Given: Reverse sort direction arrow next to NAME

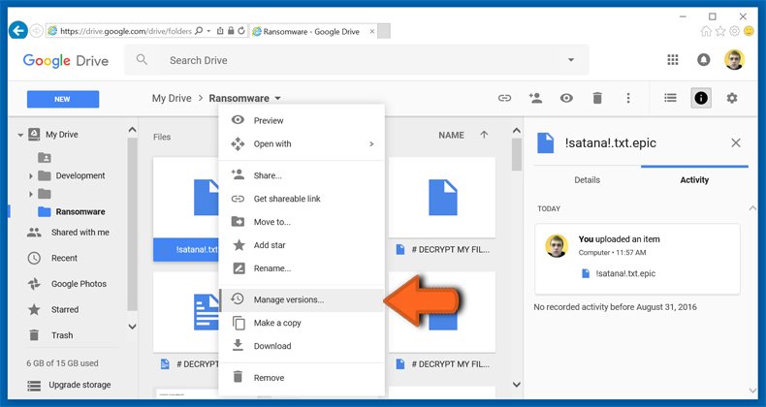Looking at the screenshot, I should (x=484, y=135).
